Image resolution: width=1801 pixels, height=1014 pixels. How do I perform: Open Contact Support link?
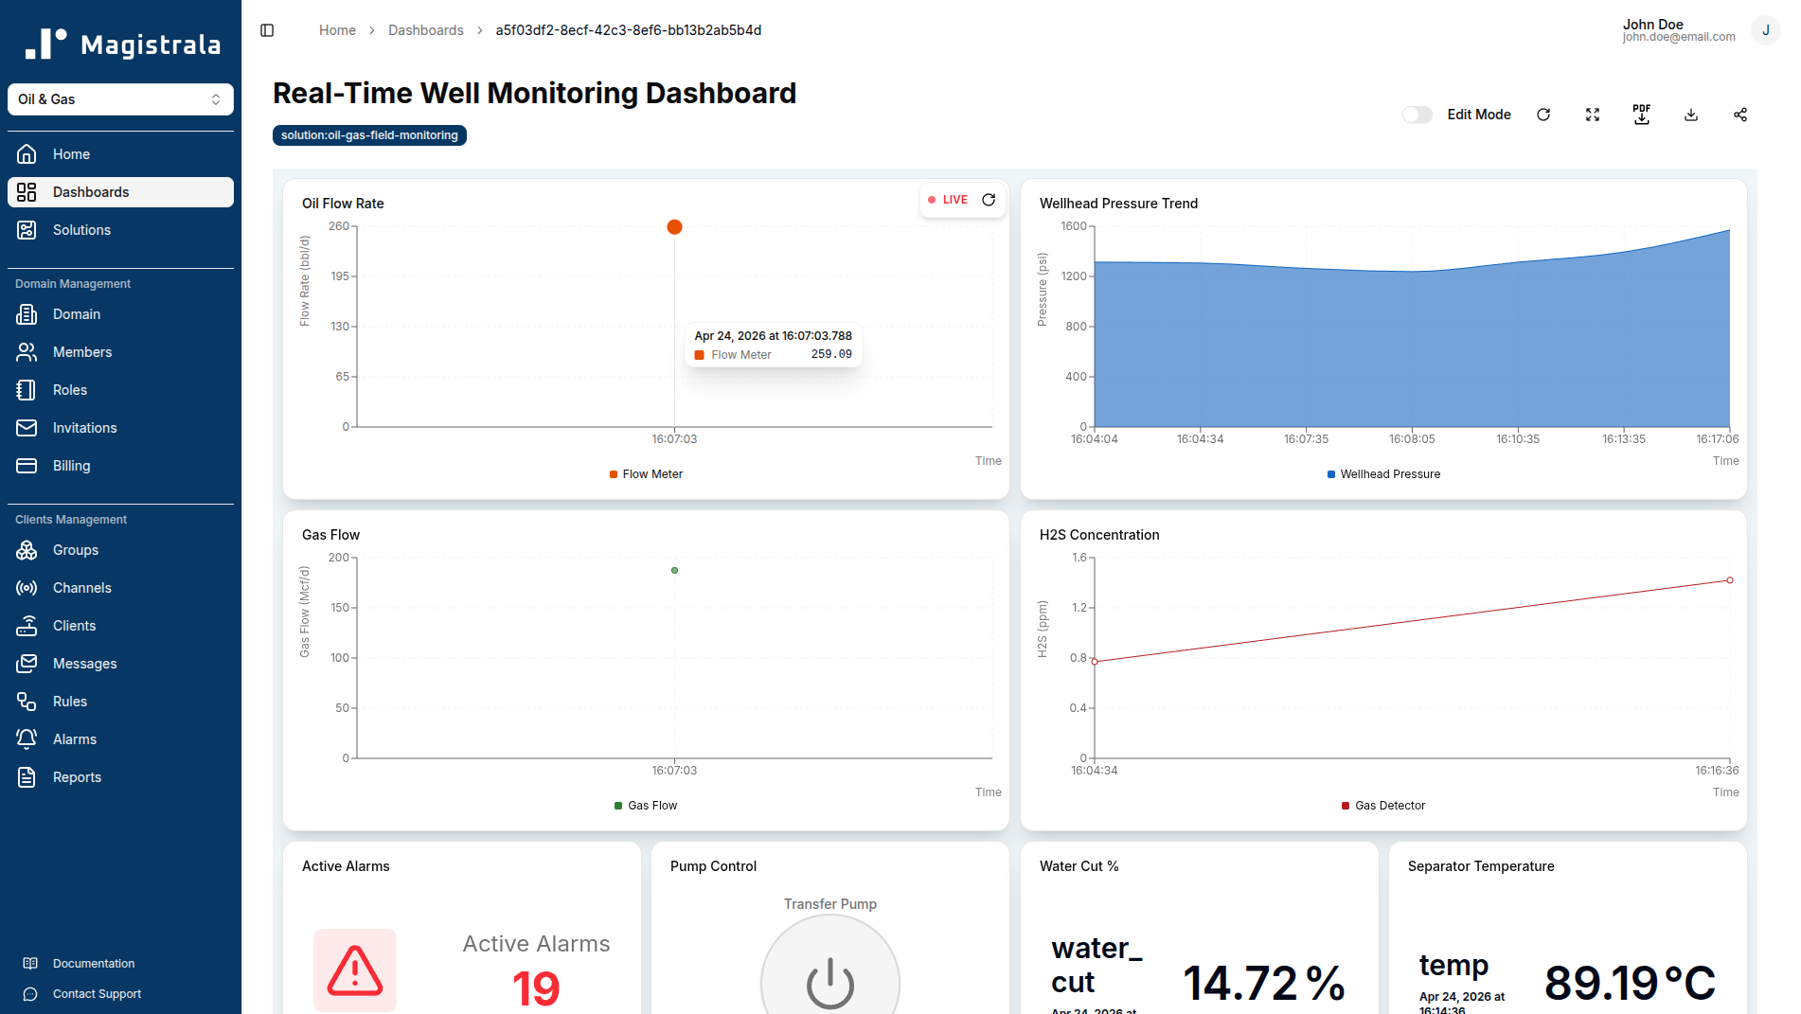(97, 994)
